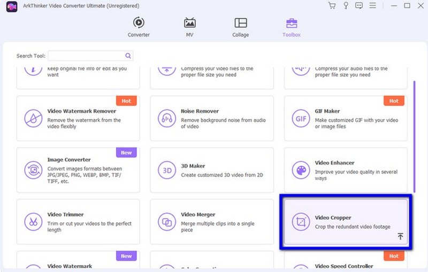Click the Search Tool label
Viewport: 428px width, 272px height.
[31, 56]
